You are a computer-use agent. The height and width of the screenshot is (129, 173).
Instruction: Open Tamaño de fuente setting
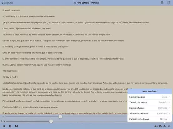[149, 103]
